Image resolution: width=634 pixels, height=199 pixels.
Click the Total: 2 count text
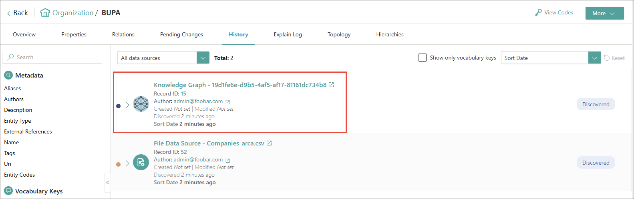(x=224, y=58)
